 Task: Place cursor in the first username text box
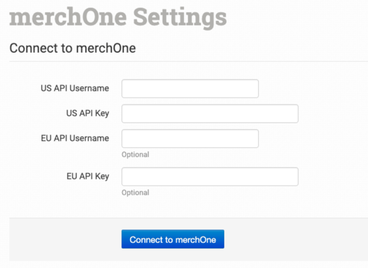tap(190, 89)
